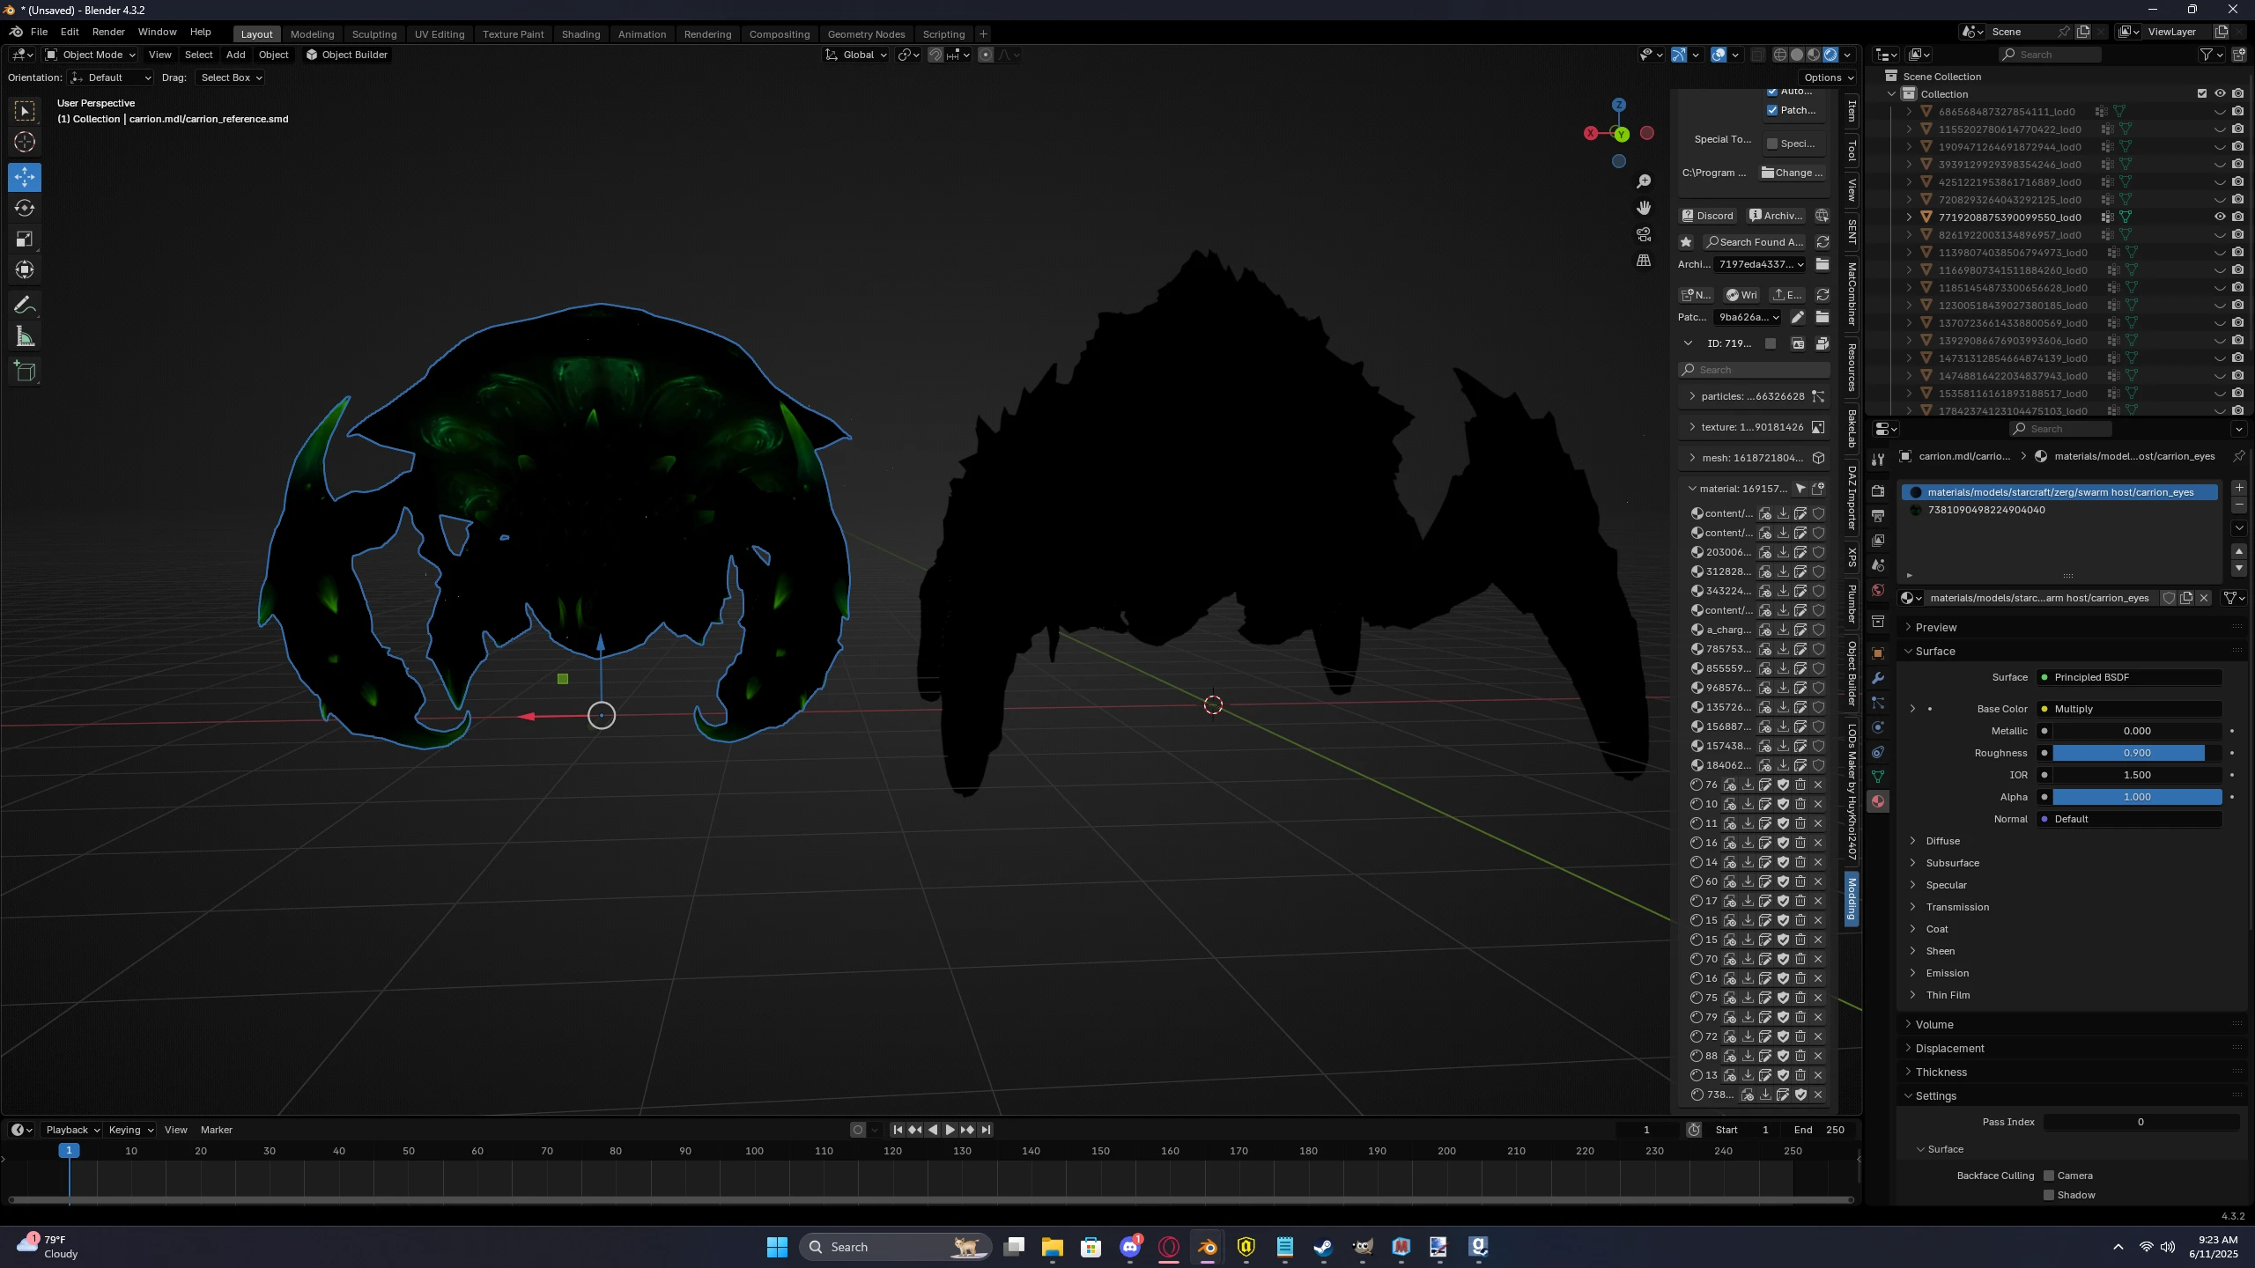Click the Search Found Archives field
Image resolution: width=2255 pixels, height=1268 pixels.
[x=1754, y=242]
